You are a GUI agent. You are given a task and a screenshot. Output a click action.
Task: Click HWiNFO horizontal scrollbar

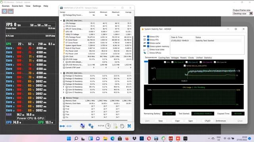pos(94,120)
